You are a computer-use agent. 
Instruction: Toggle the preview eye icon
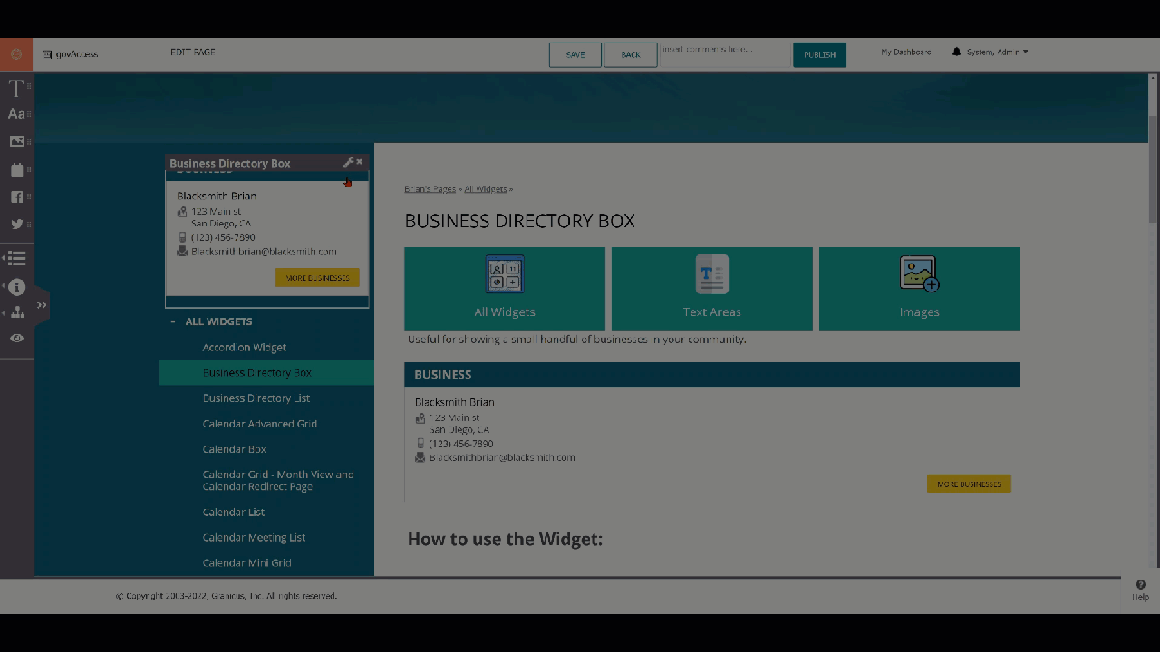point(16,337)
